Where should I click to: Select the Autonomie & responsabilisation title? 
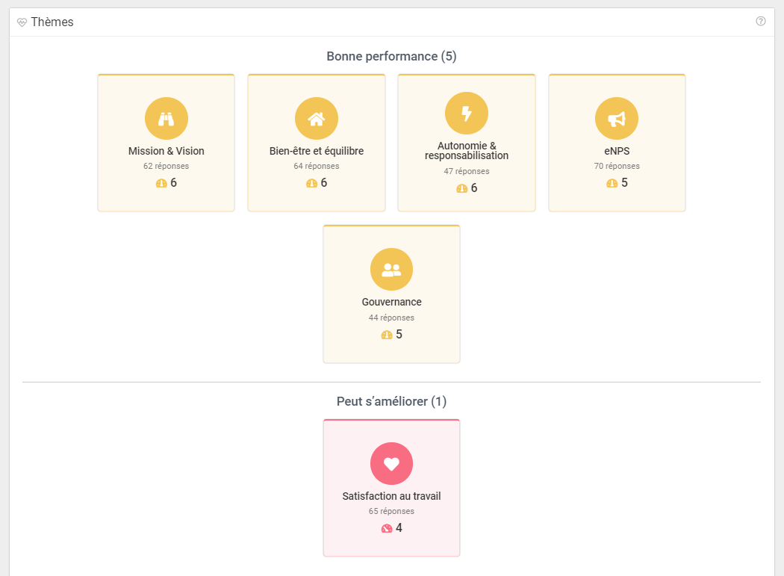point(467,151)
